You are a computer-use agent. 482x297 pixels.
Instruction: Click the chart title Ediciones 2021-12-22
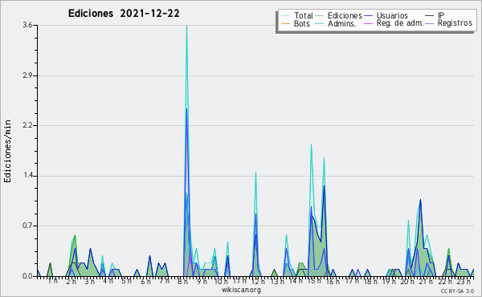124,14
